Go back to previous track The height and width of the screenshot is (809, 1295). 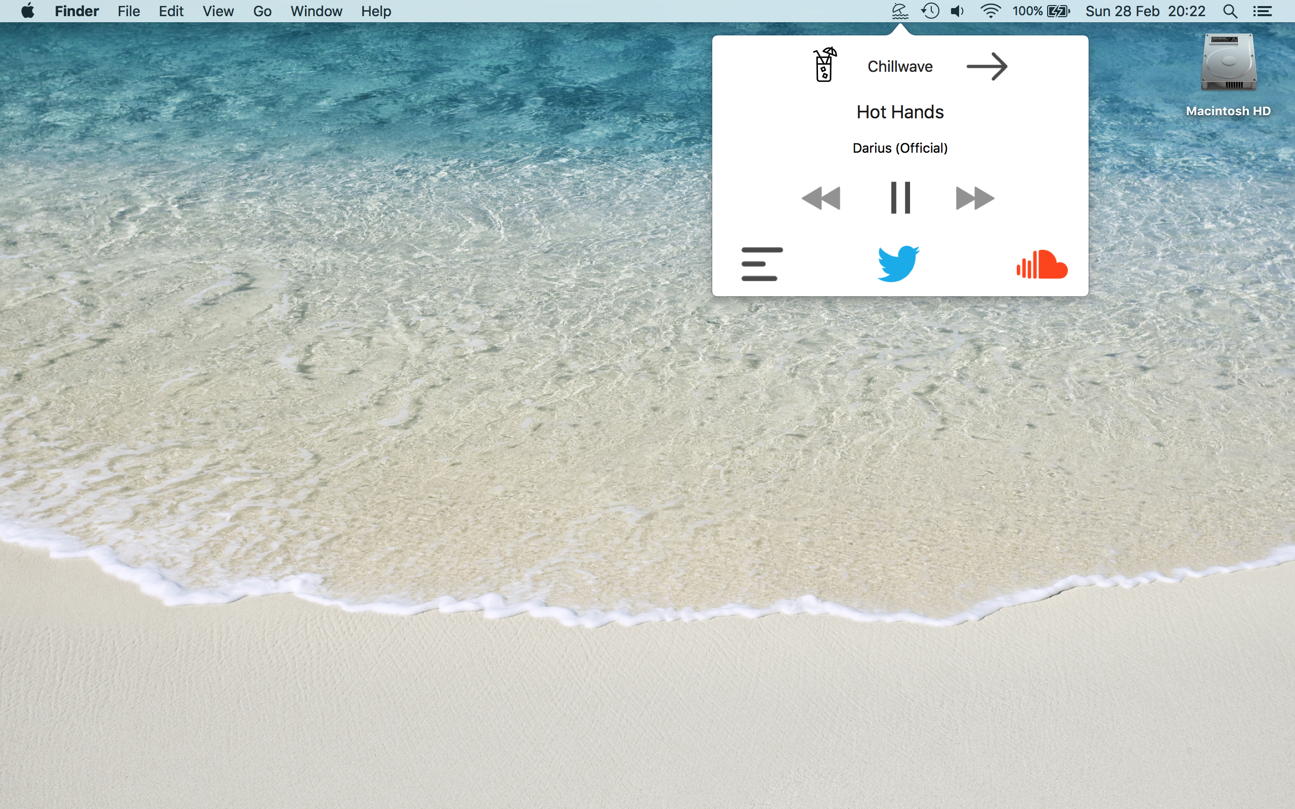(821, 198)
